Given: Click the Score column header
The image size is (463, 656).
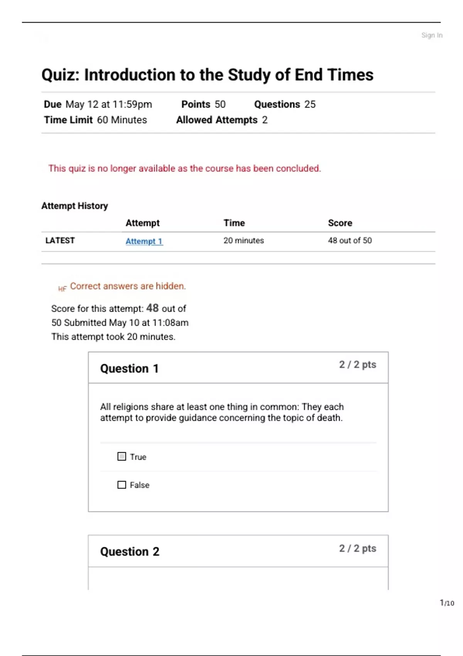Looking at the screenshot, I should 340,223.
